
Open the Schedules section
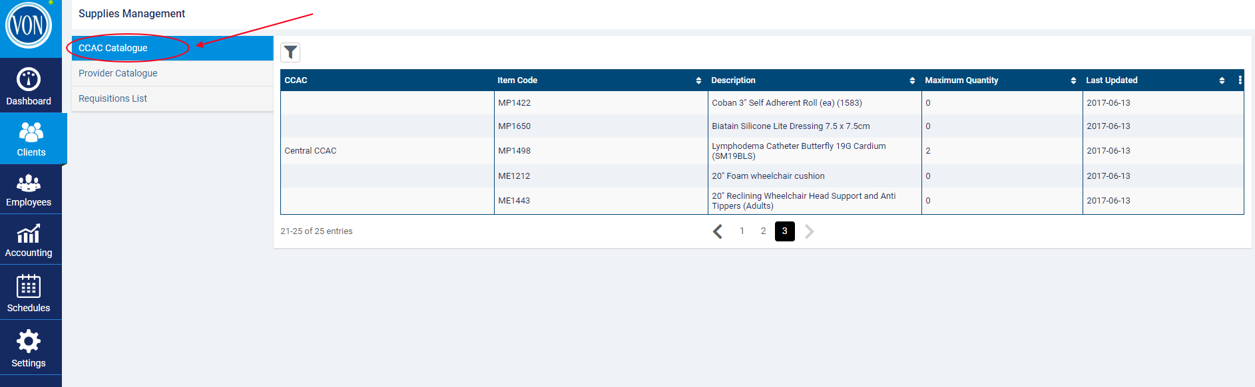29,293
